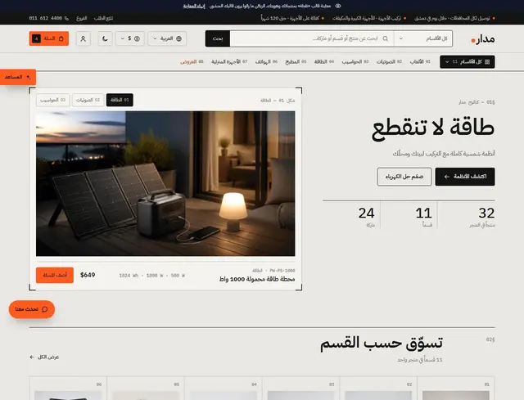The height and width of the screenshot is (400, 524).
Task: Click the تسوّق حسب القسم section heading
Action: tap(382, 344)
